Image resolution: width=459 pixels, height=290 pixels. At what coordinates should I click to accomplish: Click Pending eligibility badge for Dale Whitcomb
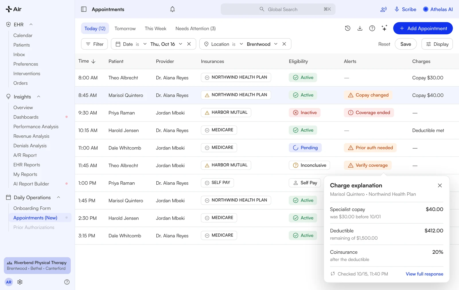coord(305,148)
